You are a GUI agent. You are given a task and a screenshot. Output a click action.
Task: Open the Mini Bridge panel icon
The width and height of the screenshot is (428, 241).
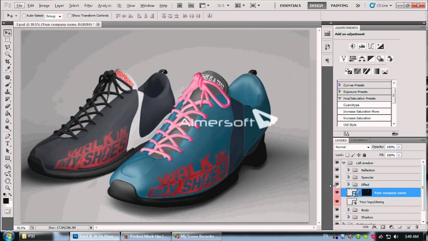[x=327, y=33]
